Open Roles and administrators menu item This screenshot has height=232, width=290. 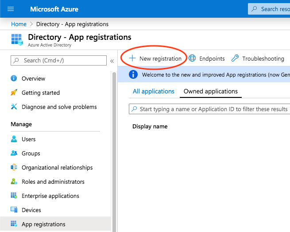pyautogui.click(x=53, y=182)
